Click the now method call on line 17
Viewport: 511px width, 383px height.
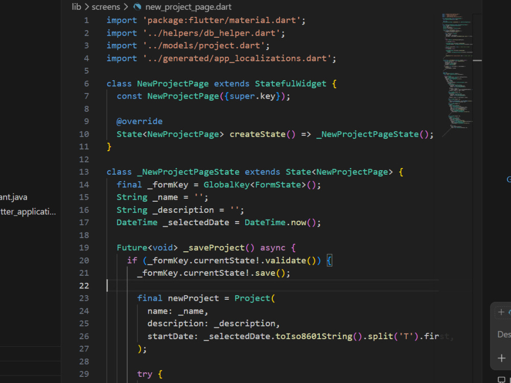[x=298, y=223]
